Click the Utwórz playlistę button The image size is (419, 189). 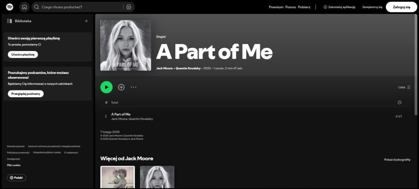23,54
